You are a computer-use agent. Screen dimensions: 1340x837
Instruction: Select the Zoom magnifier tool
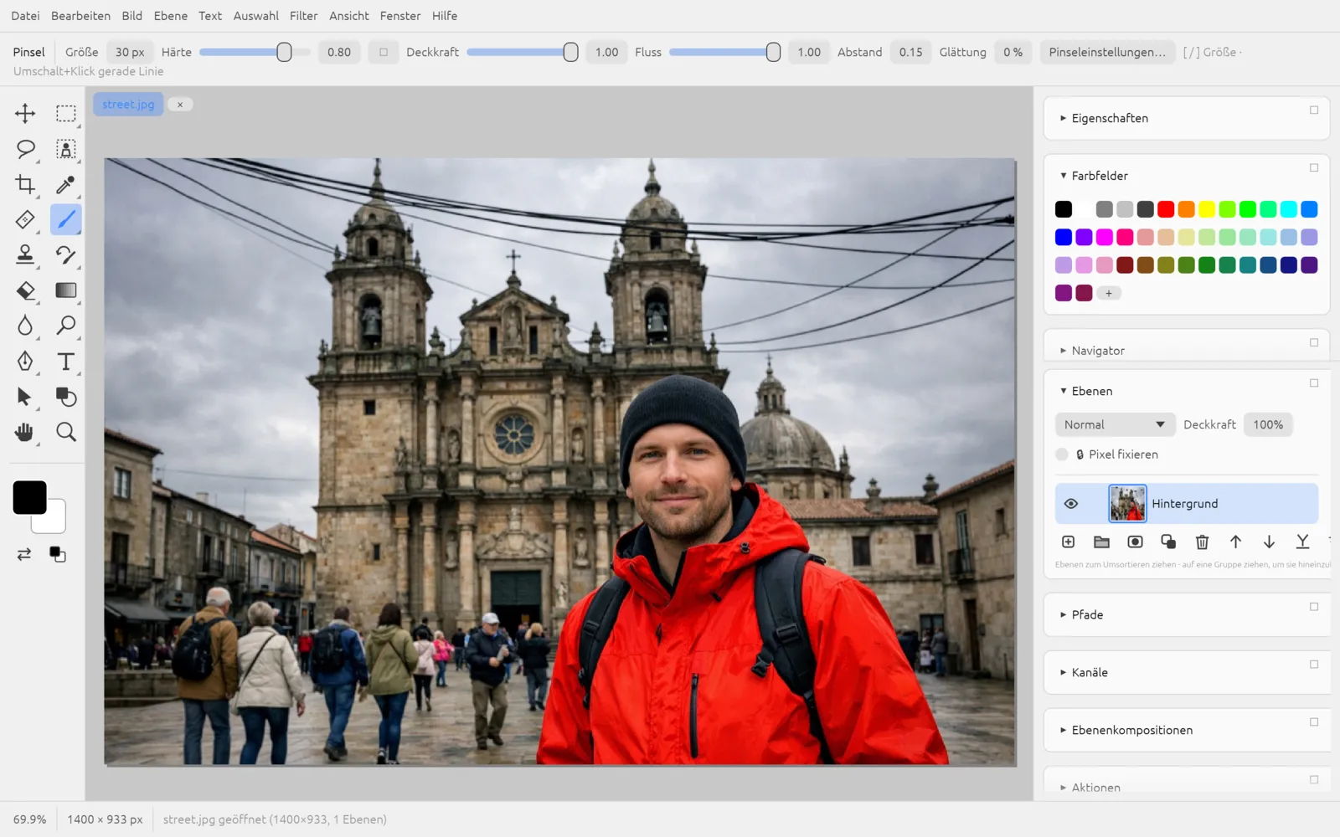[x=66, y=432]
